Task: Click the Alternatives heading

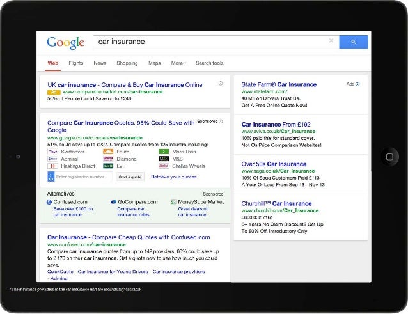Action: click(61, 194)
